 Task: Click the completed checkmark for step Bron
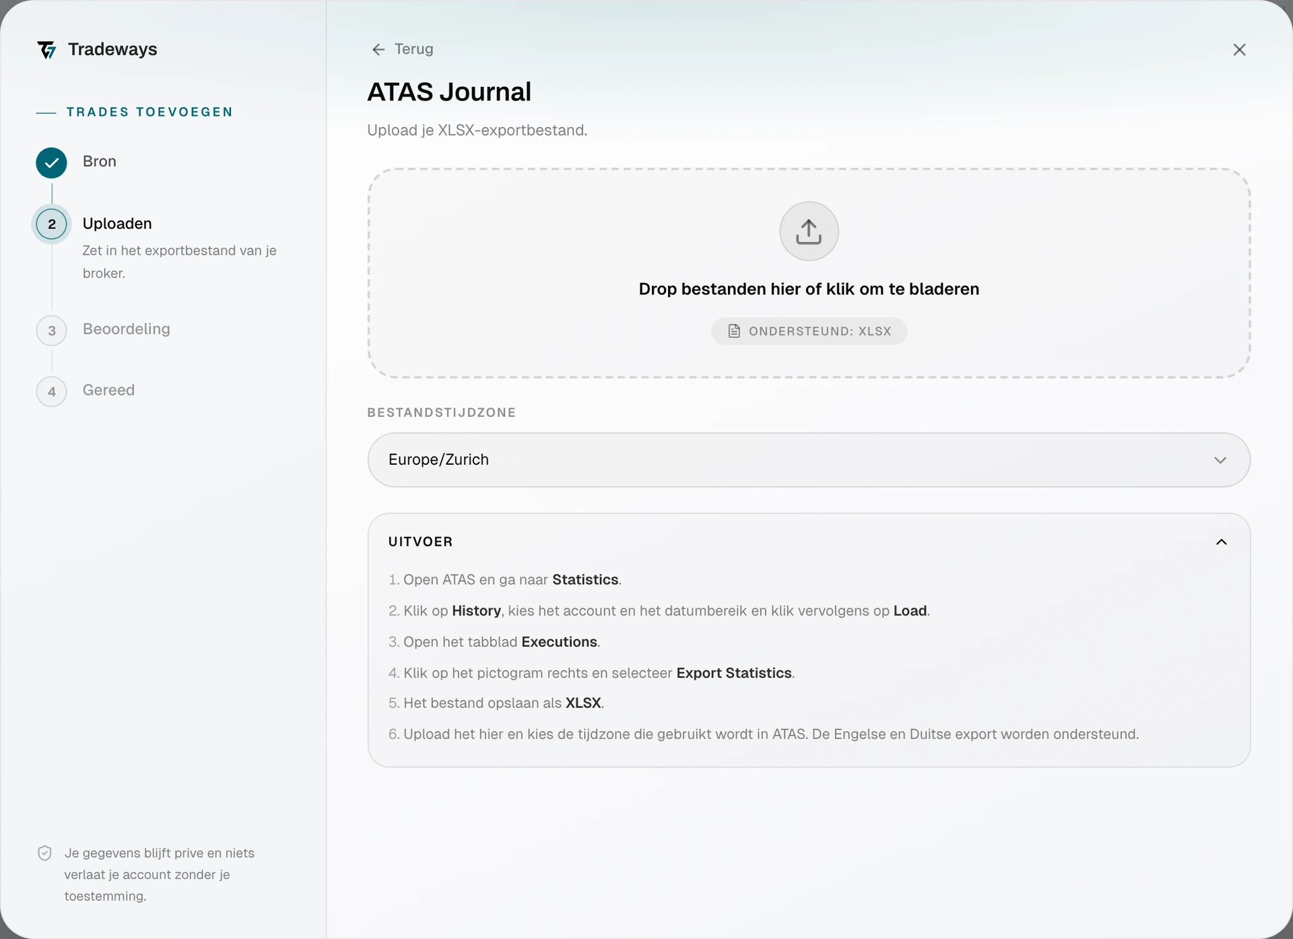[x=52, y=163]
